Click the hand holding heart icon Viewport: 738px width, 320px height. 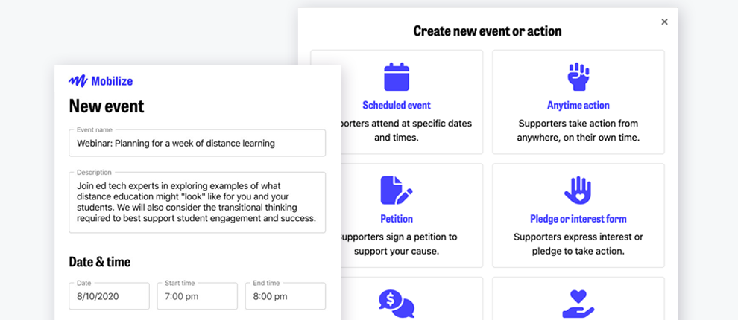coord(578,304)
